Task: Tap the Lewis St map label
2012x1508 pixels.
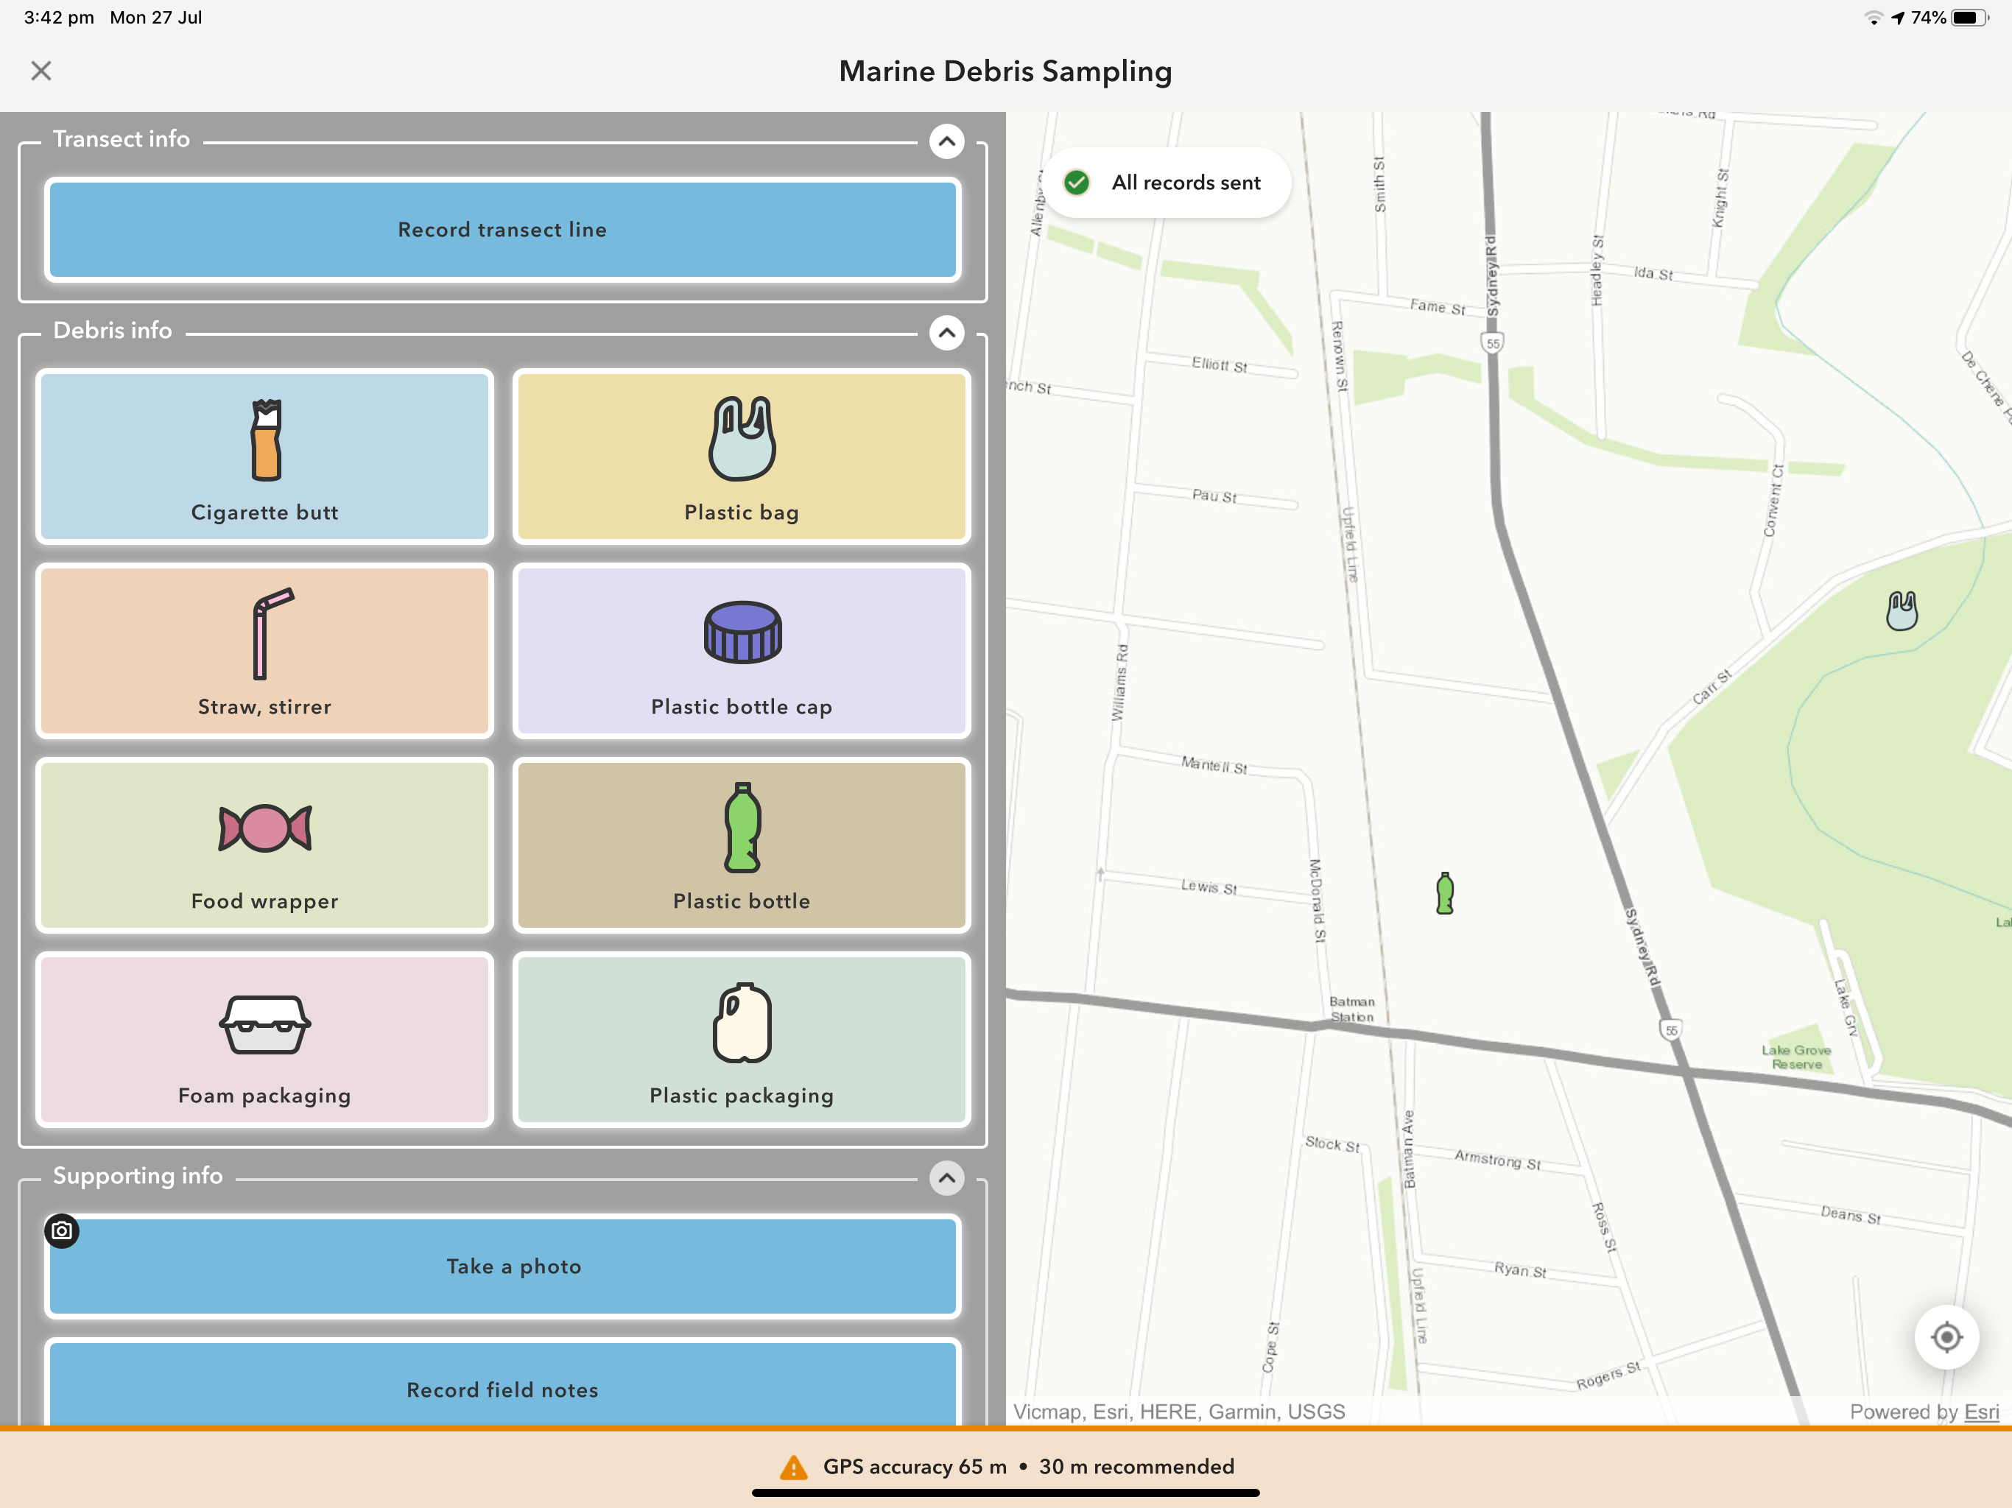Action: 1209,886
